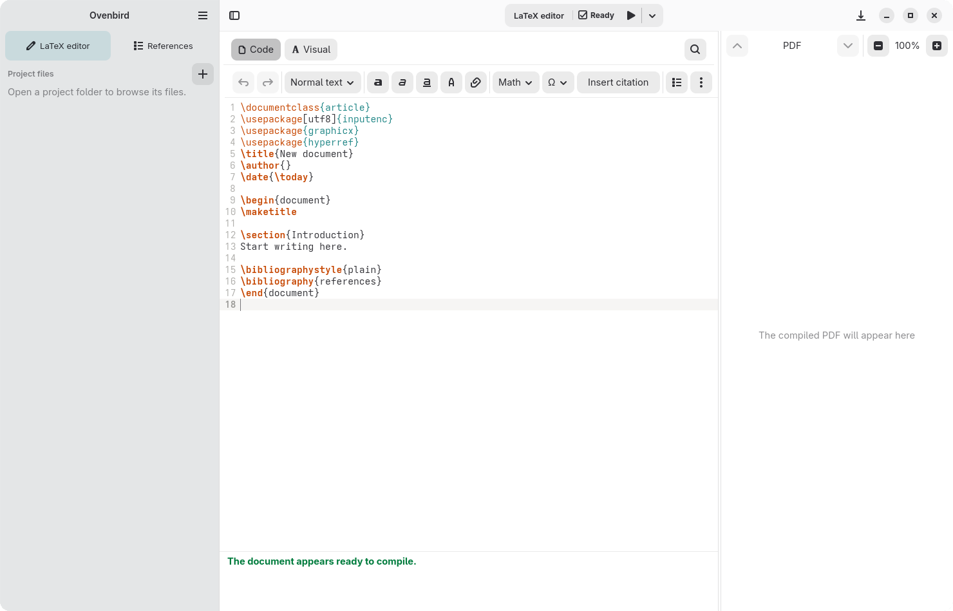Viewport: 953px width, 611px height.
Task: Click the LaTeX editor header label
Action: tap(539, 15)
